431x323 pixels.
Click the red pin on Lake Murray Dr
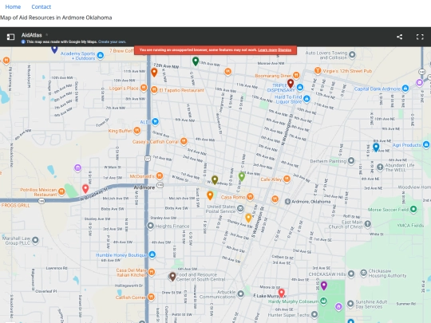click(281, 293)
